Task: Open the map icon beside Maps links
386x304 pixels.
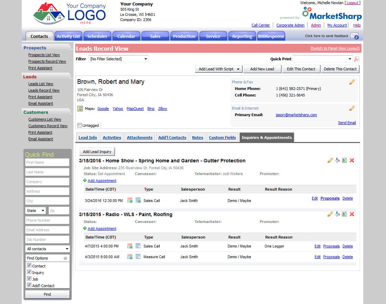Action: click(x=80, y=109)
